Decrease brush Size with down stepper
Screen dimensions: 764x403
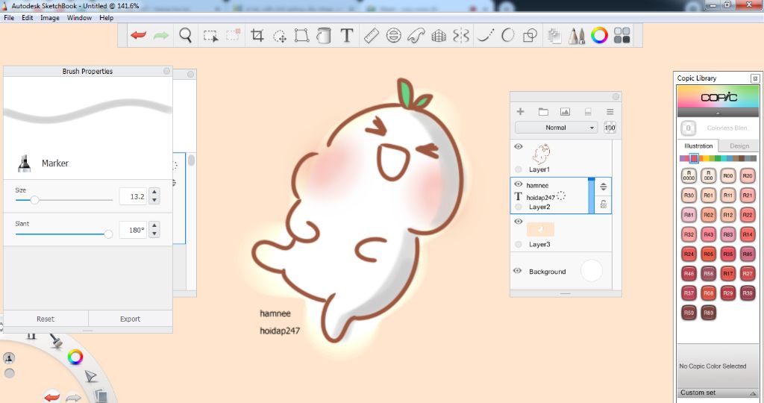point(154,200)
